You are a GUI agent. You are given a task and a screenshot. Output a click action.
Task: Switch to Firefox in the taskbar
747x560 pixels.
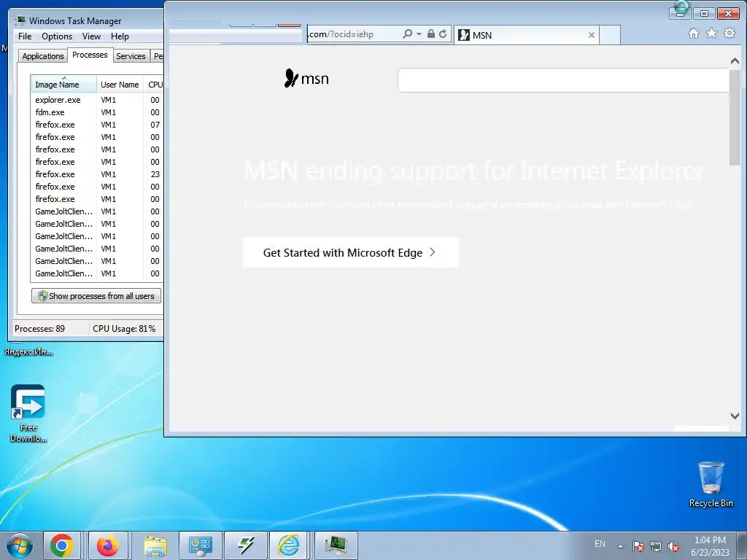pyautogui.click(x=108, y=545)
